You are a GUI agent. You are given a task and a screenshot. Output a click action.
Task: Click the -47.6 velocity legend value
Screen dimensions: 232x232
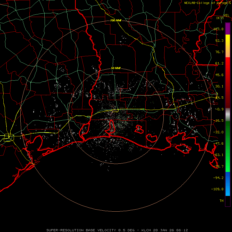click(218, 144)
